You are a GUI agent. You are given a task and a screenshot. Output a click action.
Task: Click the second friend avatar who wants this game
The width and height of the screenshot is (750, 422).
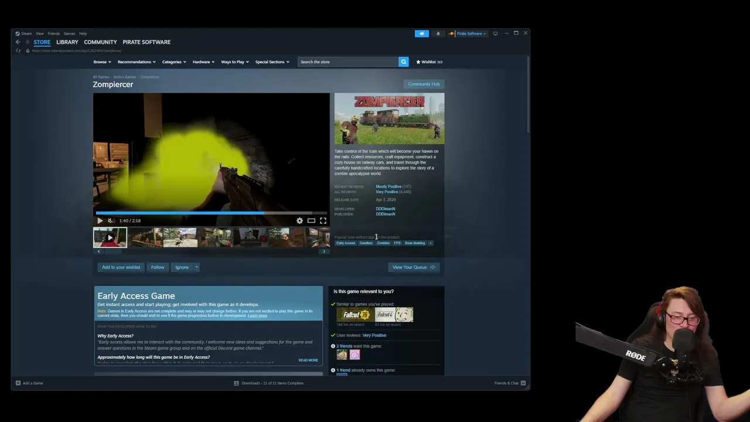[x=354, y=355]
